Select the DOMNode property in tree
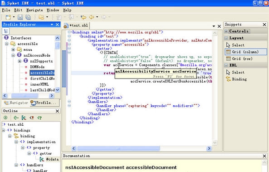The image size is (269, 172). pyautogui.click(x=37, y=67)
